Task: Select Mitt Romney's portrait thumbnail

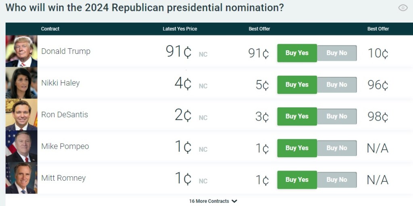Action: tap(21, 178)
